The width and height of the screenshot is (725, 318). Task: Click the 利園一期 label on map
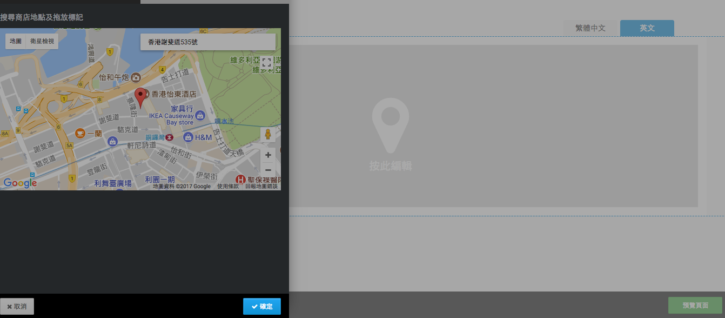coord(160,179)
